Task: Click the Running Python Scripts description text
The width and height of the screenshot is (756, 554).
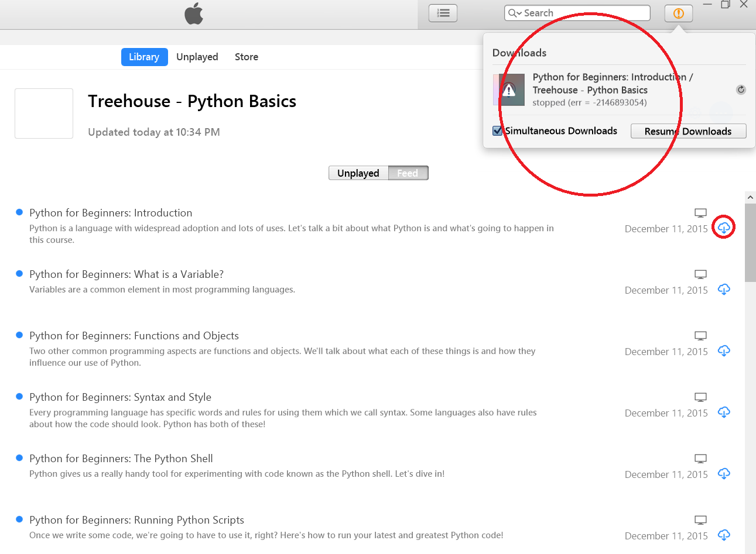Action: tap(266, 535)
